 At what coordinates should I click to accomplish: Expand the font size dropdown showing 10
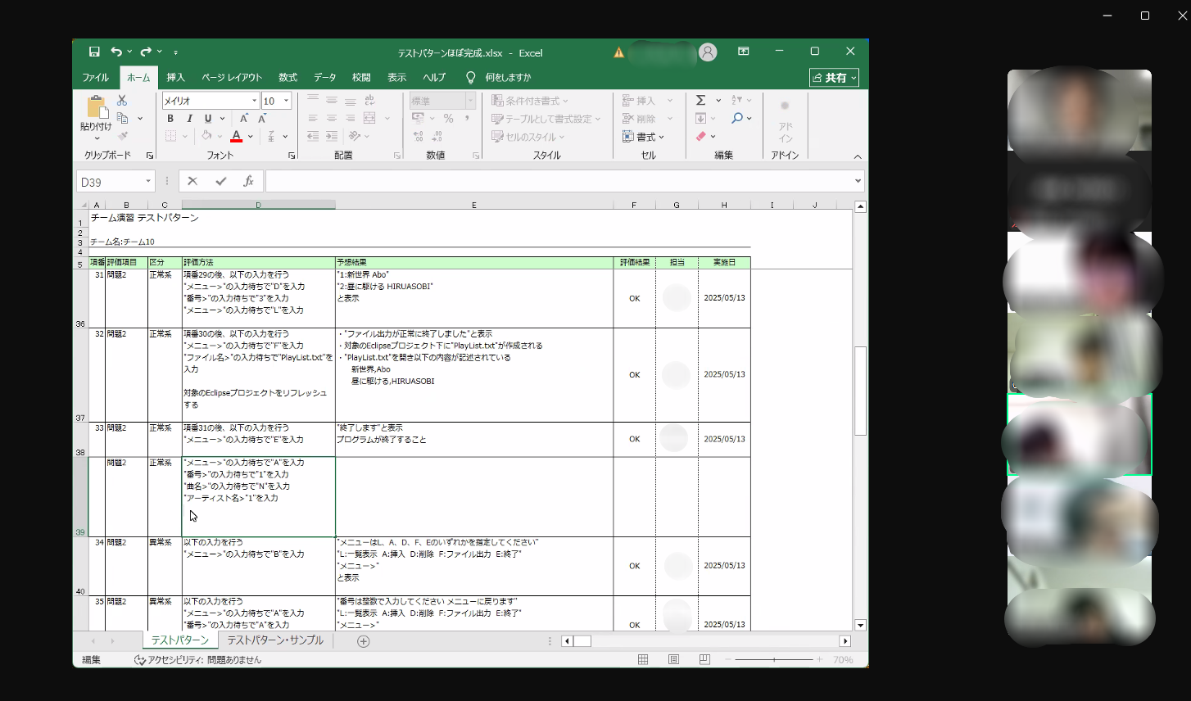(x=286, y=101)
